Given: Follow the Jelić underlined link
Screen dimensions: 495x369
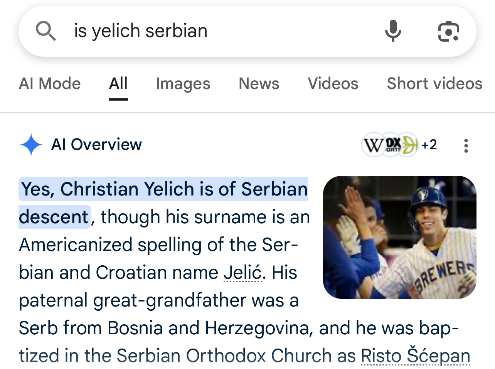Looking at the screenshot, I should coord(243,273).
